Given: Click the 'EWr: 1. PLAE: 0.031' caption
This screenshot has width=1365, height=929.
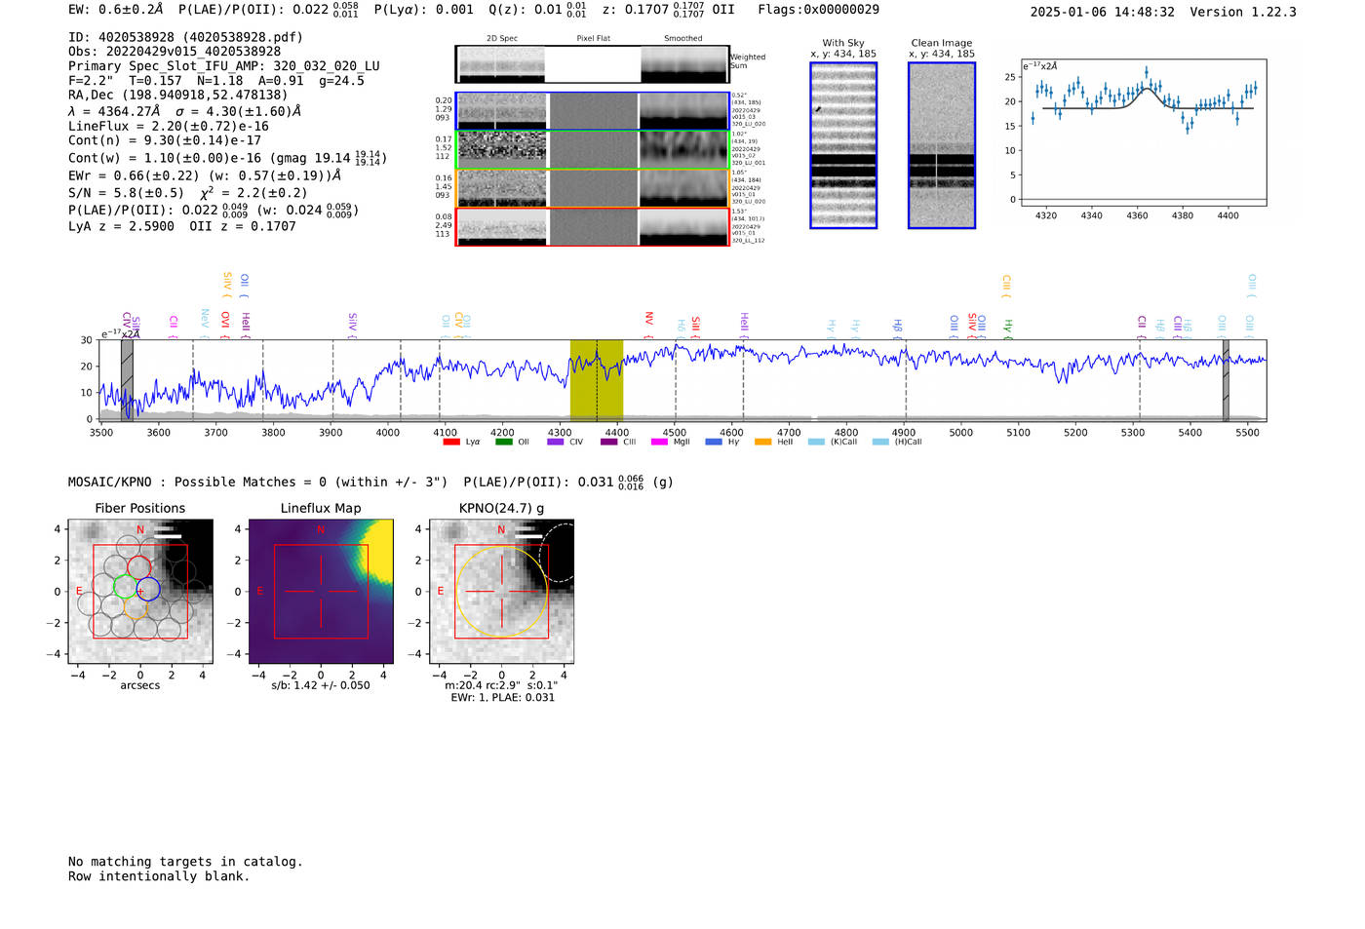Looking at the screenshot, I should (502, 698).
